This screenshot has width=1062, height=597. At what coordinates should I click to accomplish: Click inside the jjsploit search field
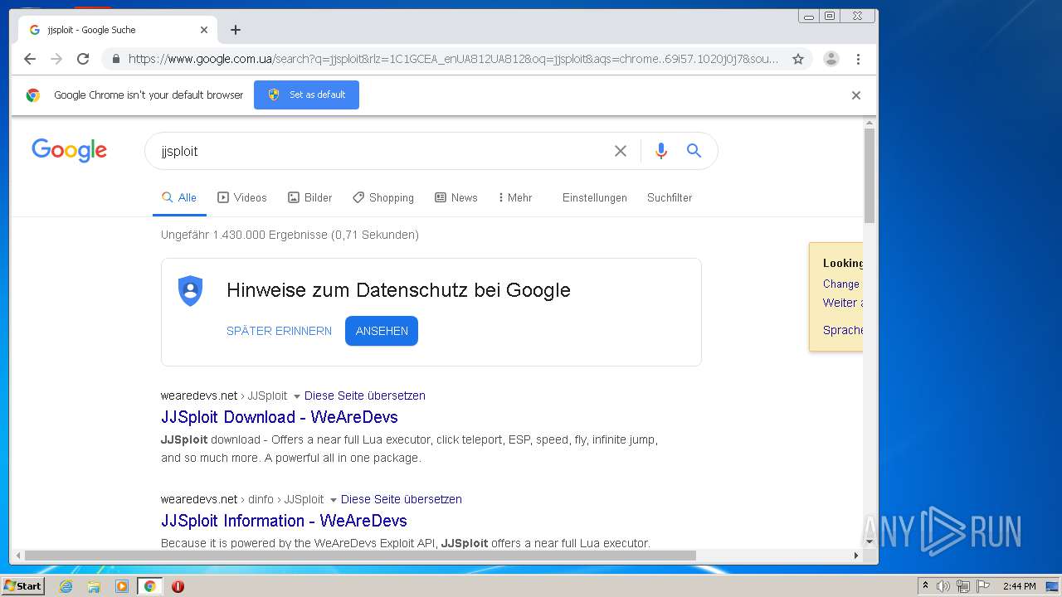point(382,151)
